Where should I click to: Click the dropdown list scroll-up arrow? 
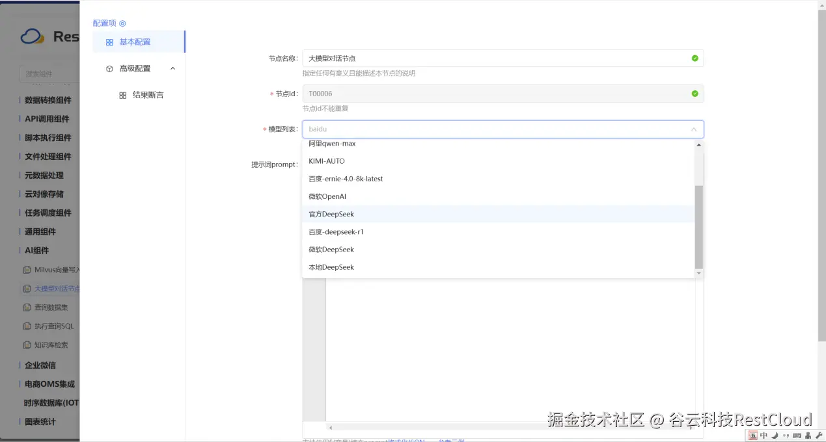[699, 144]
